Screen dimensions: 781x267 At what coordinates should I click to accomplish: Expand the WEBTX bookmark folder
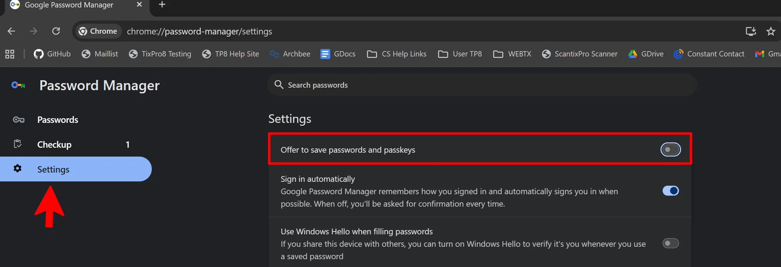(x=512, y=54)
